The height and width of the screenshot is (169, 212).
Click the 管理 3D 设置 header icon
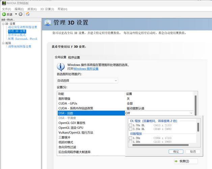click(48, 23)
